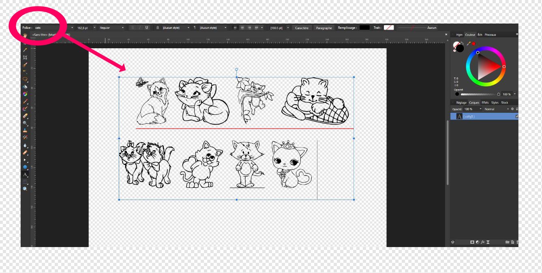
Task: Toggle bold text formatting
Action: coord(133,28)
